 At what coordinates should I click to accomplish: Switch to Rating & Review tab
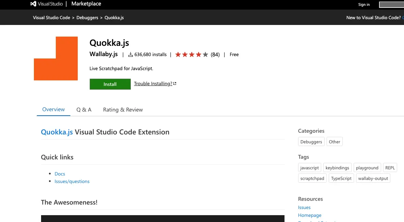coord(123,110)
